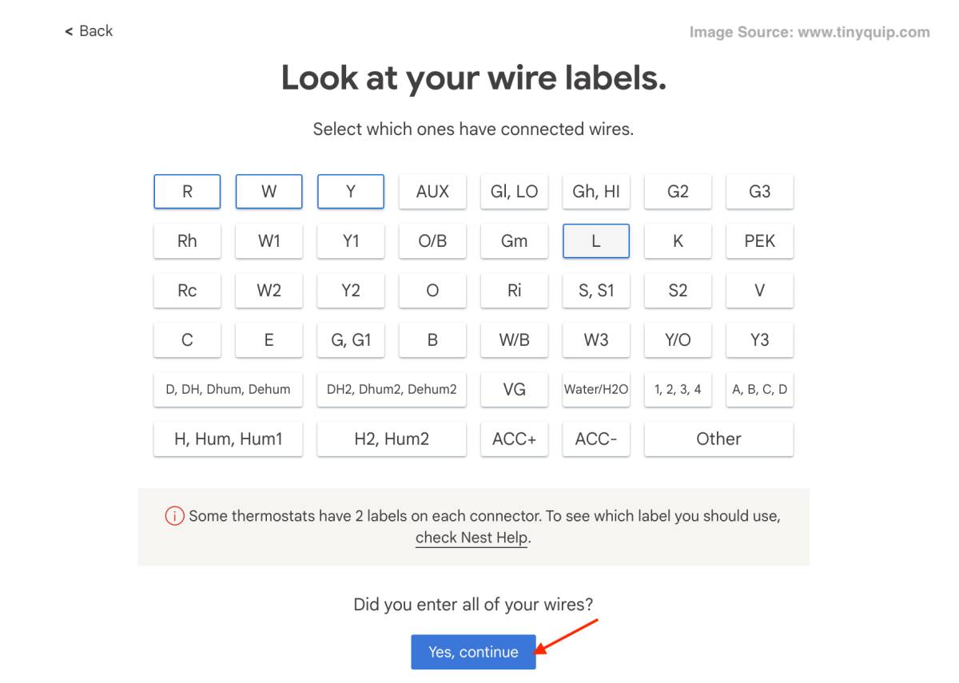Choose the D, DH, Dhum, Dehum connector

(228, 389)
